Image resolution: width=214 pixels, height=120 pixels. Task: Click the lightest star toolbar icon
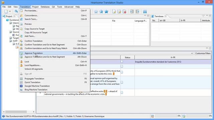tap(96, 12)
